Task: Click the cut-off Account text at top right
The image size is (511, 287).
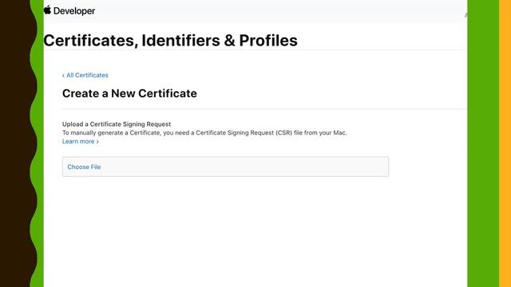Action: [x=465, y=15]
